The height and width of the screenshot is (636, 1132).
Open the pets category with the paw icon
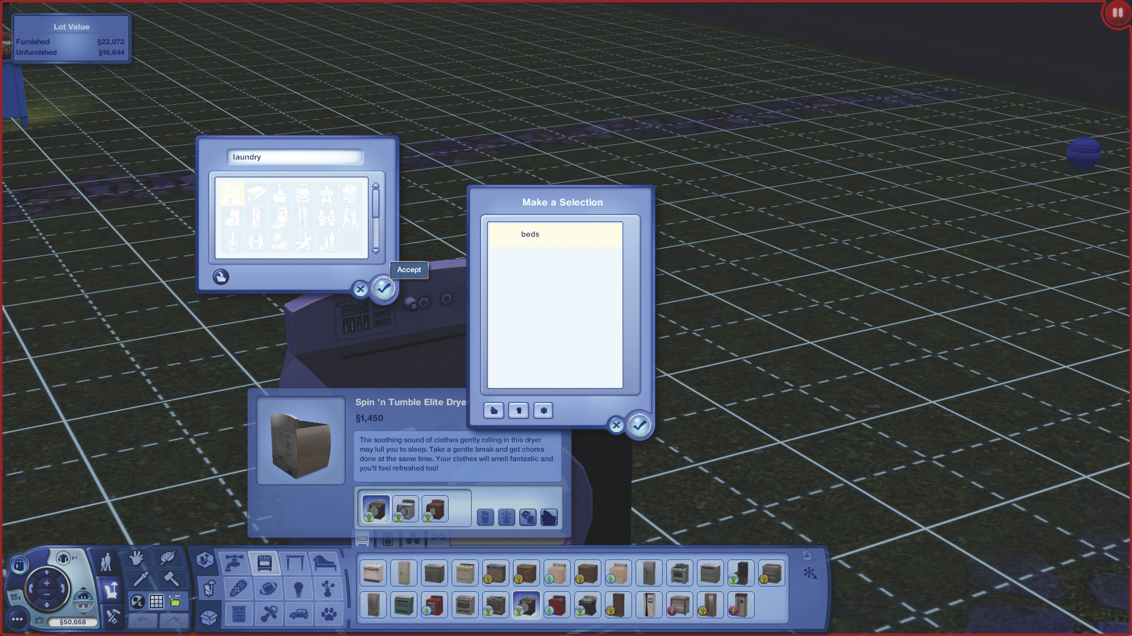click(329, 614)
